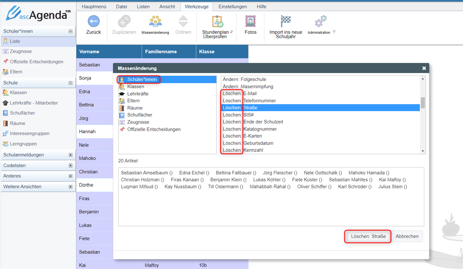Select the Löschen: E-Mail action
The image size is (463, 269).
(321, 94)
